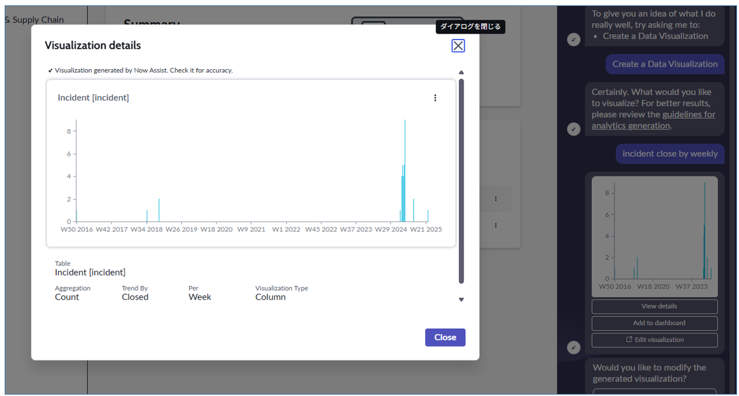Click Now Assist avatar beside first message

tap(574, 40)
